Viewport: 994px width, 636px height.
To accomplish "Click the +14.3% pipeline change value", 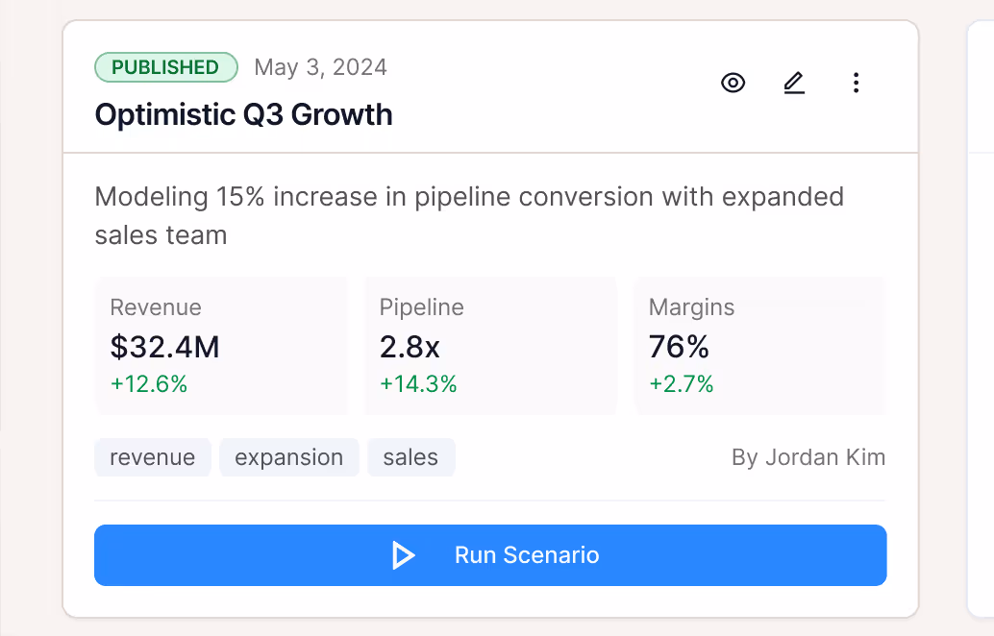I will click(x=418, y=384).
